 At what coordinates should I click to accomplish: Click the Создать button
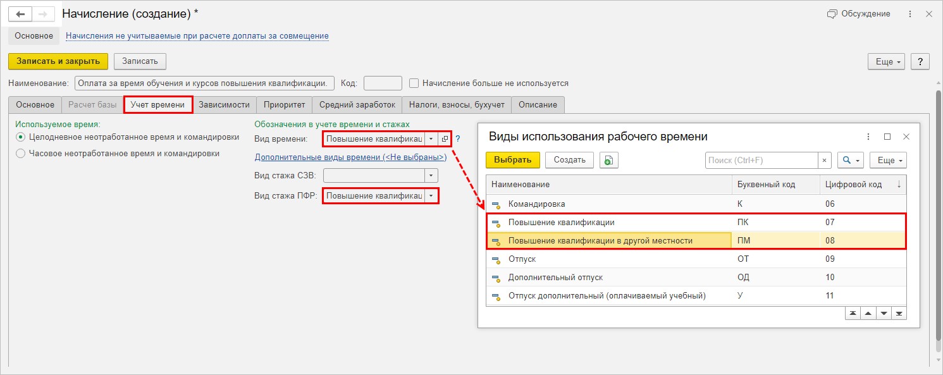[x=569, y=160]
